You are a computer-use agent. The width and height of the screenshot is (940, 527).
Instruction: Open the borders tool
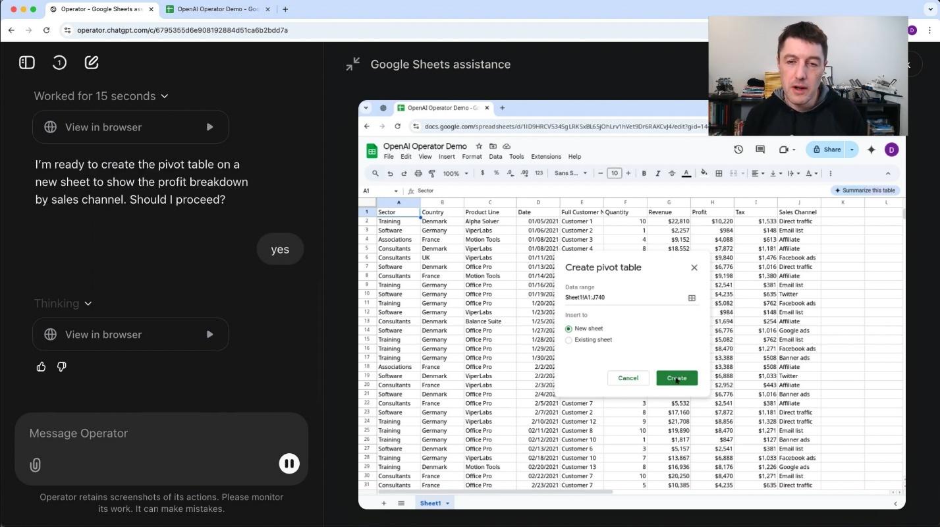coord(719,173)
